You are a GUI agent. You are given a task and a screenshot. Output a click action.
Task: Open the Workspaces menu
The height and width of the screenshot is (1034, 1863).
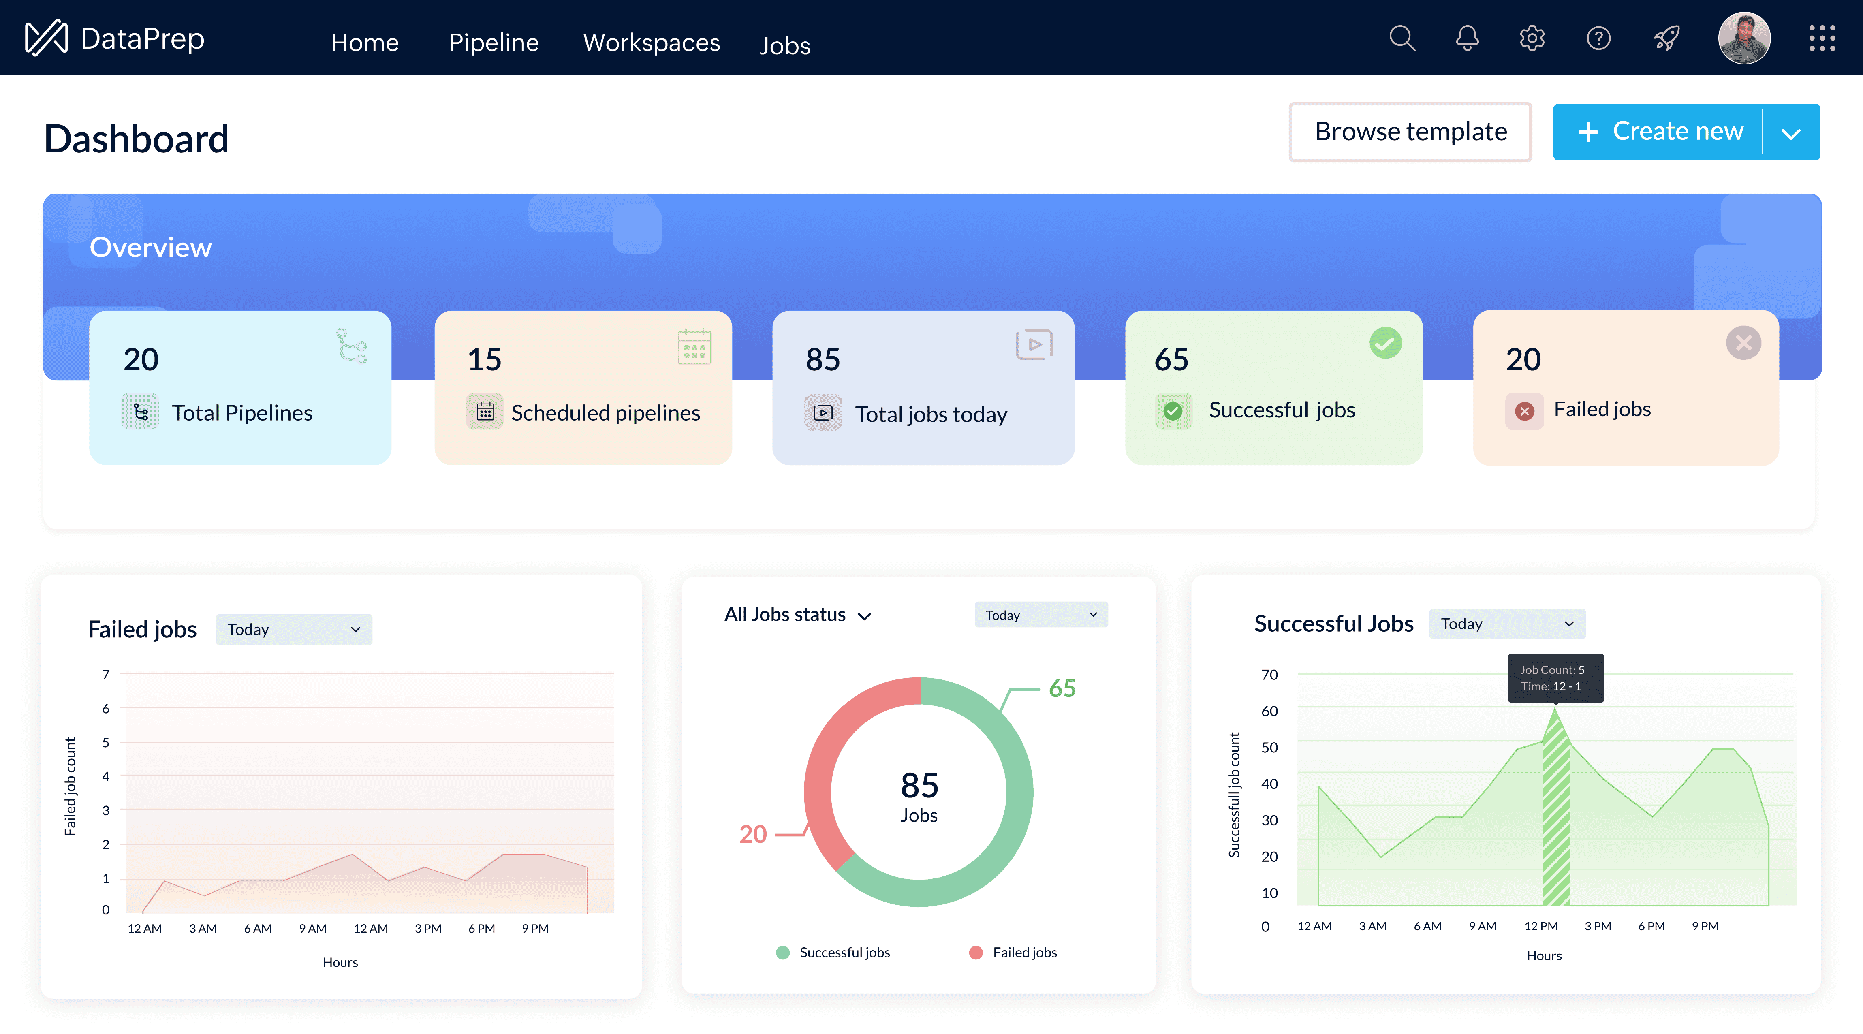pos(652,43)
